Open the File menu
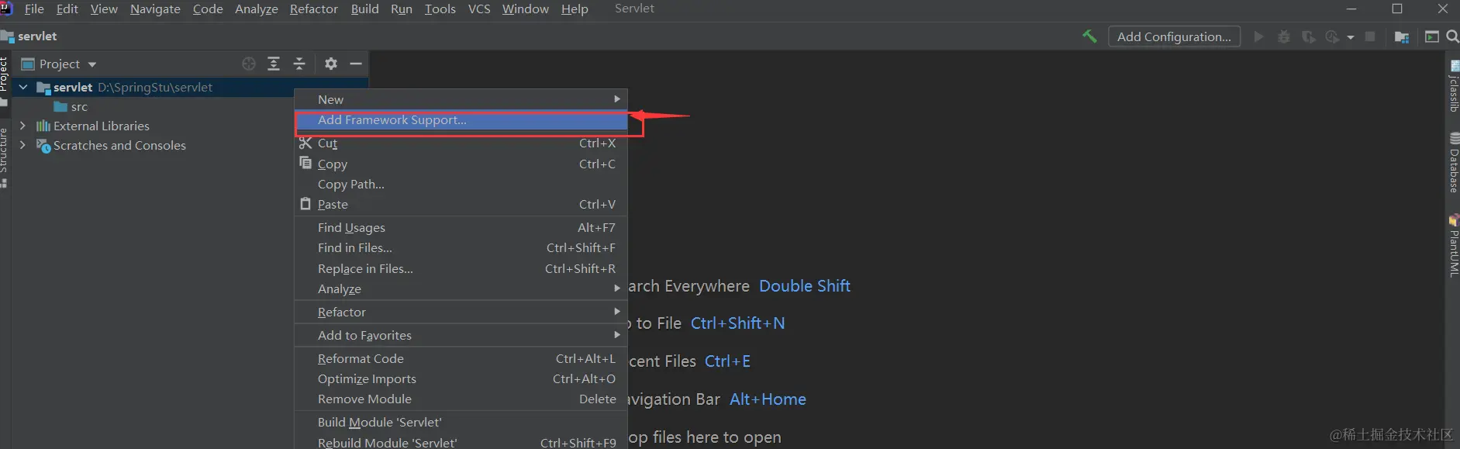1460x449 pixels. pyautogui.click(x=34, y=9)
